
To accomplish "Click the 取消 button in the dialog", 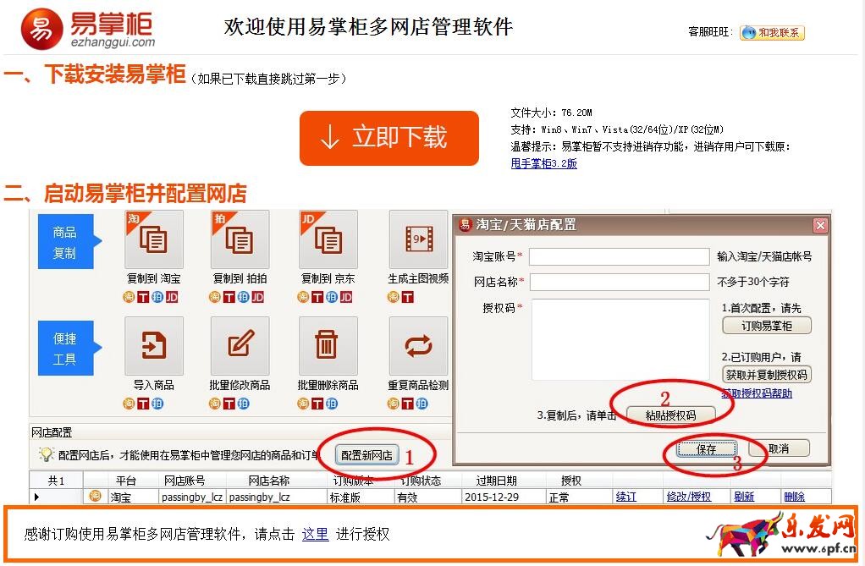I will click(779, 448).
